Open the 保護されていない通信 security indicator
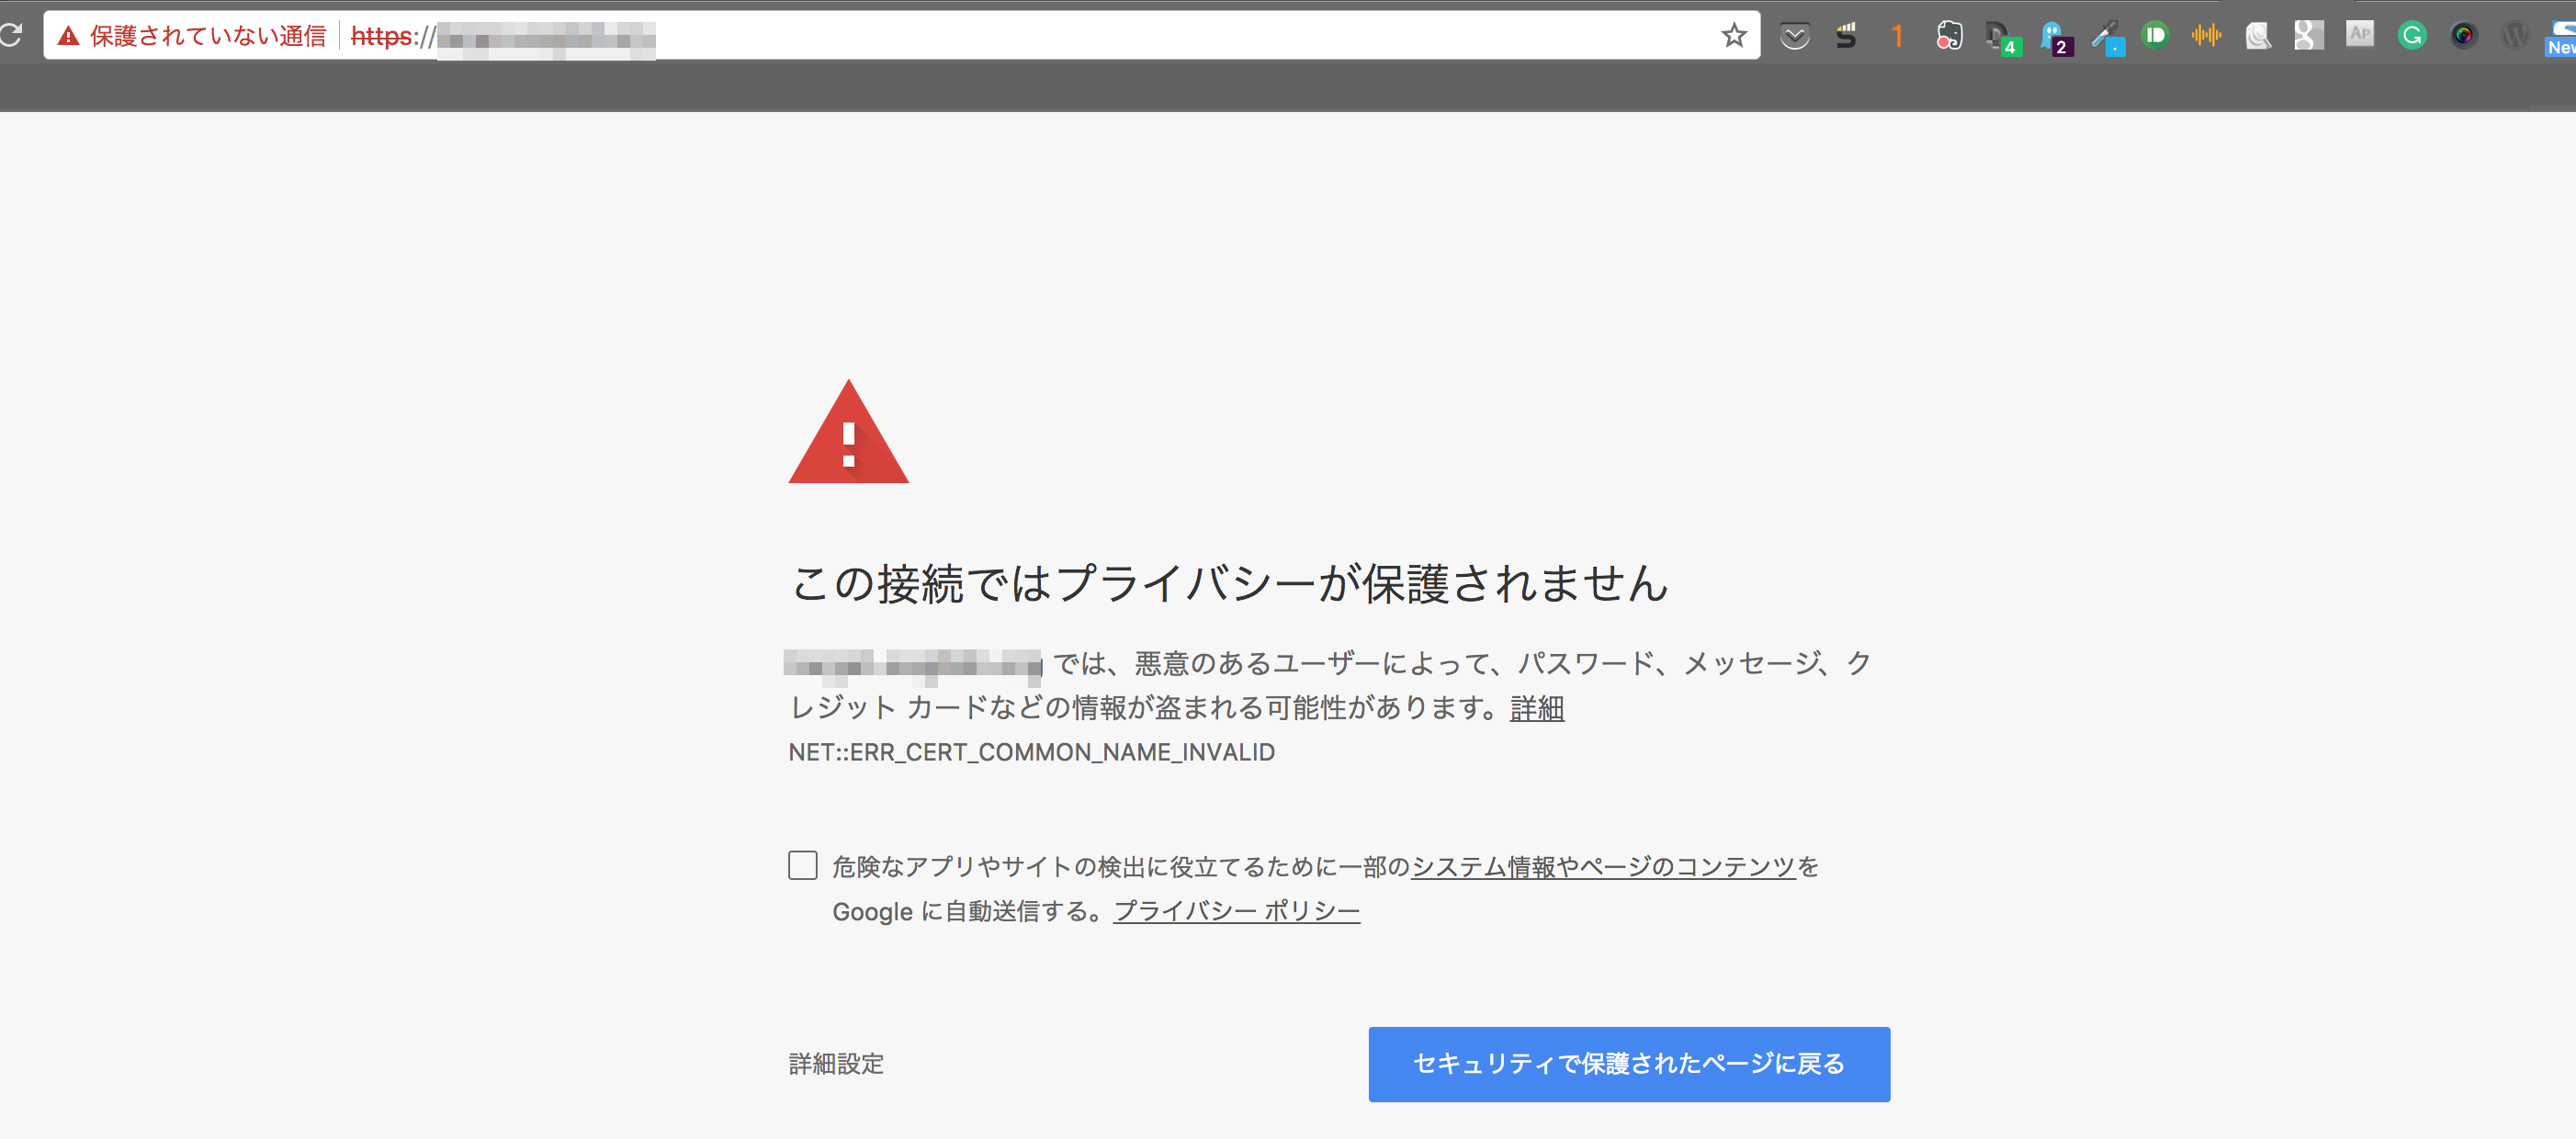 pyautogui.click(x=195, y=36)
